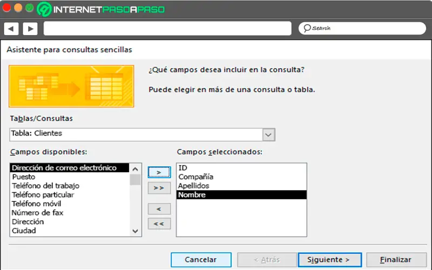
Task: Select Dirección de correo electrónico field
Action: [x=70, y=168]
